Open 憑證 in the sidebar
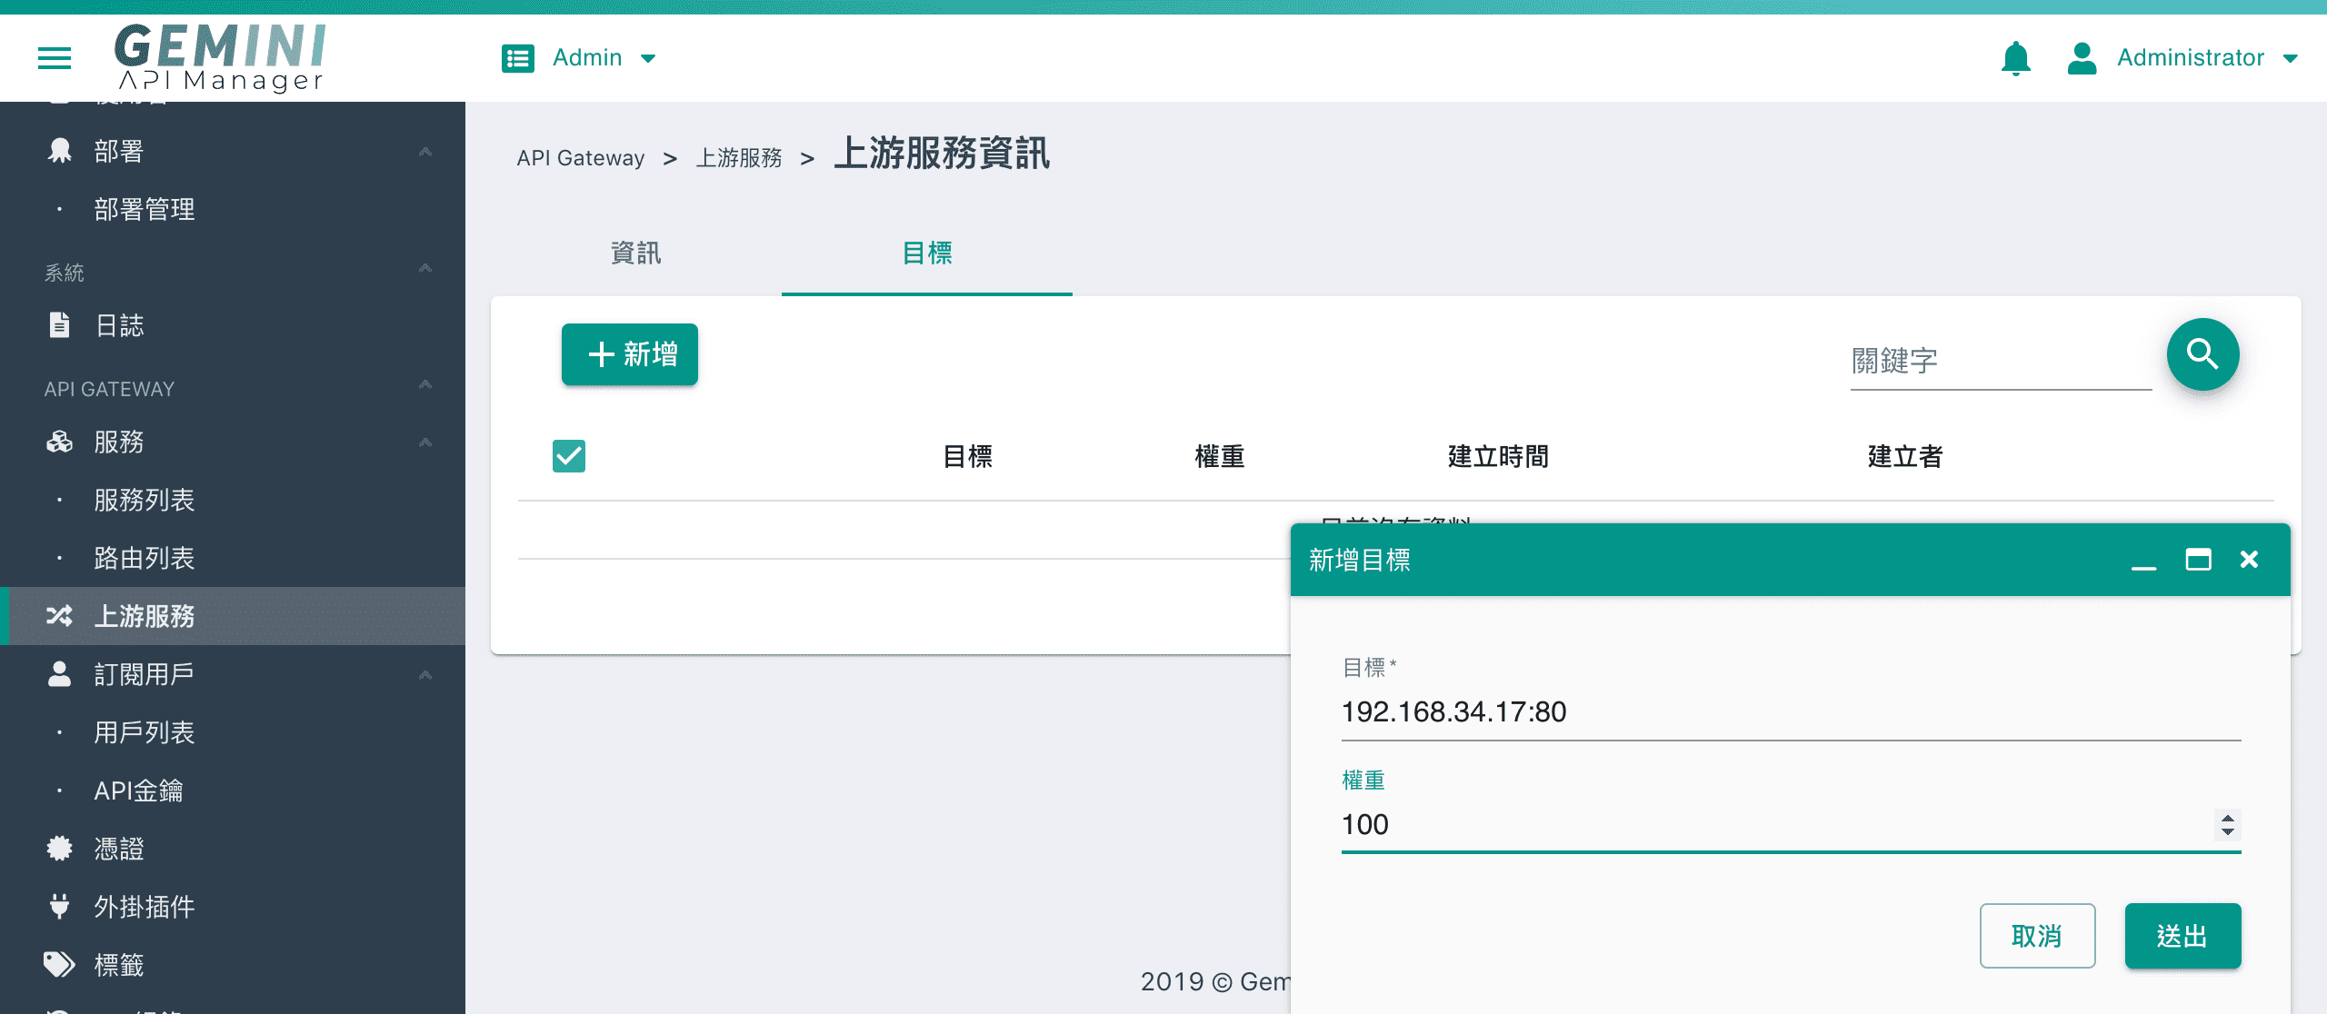The width and height of the screenshot is (2327, 1014). point(118,849)
